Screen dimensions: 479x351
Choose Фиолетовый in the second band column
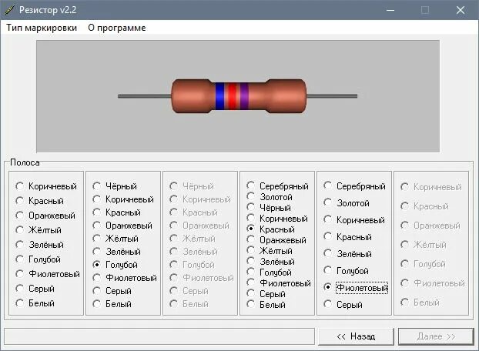coord(124,278)
